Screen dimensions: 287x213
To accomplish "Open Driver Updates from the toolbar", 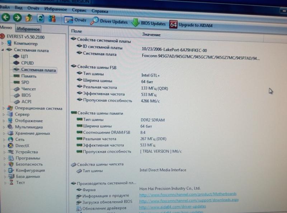I will coord(109,21).
